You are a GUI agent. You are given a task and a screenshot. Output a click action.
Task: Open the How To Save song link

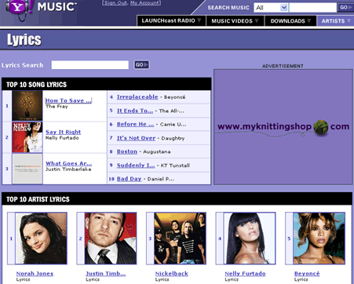(68, 100)
